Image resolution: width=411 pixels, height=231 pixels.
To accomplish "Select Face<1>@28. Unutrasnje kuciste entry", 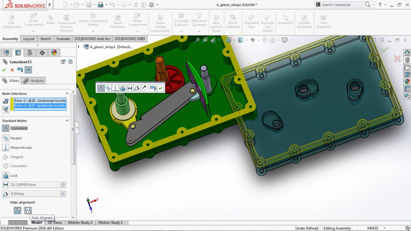I will (40, 100).
